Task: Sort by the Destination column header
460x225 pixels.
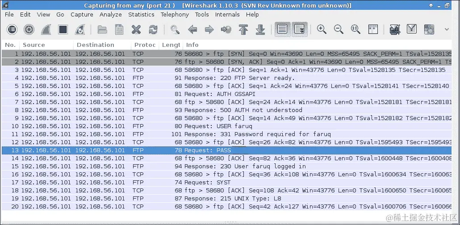Action: (x=102, y=45)
